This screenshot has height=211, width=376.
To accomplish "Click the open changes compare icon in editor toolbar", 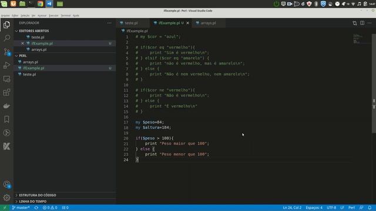I will [355, 23].
